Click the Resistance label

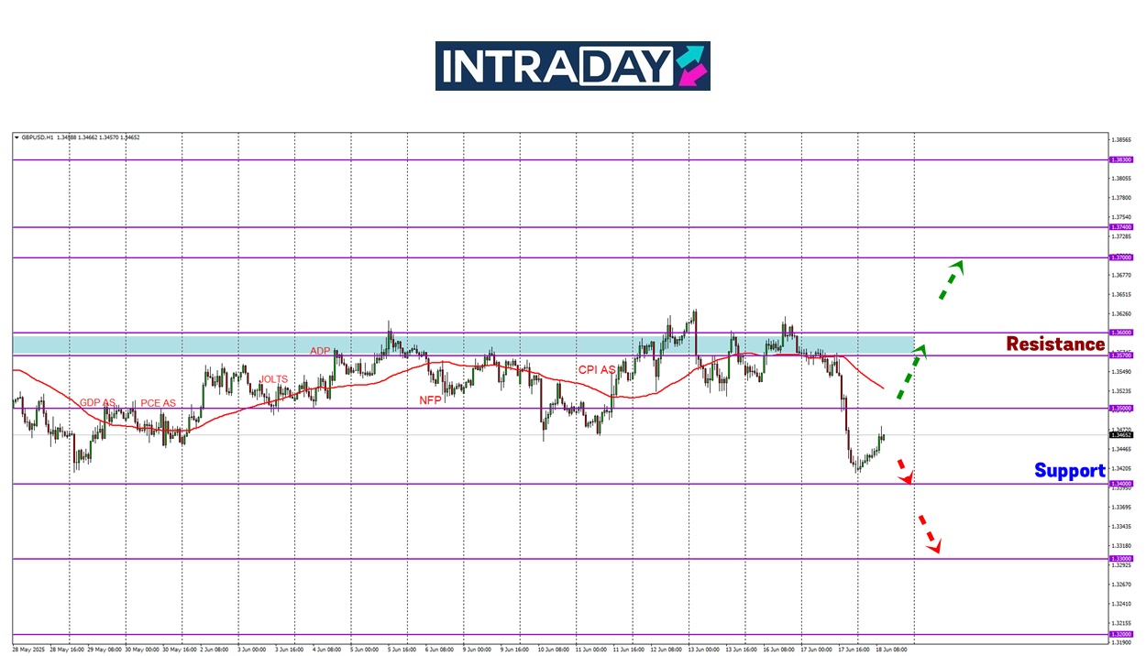click(1054, 344)
